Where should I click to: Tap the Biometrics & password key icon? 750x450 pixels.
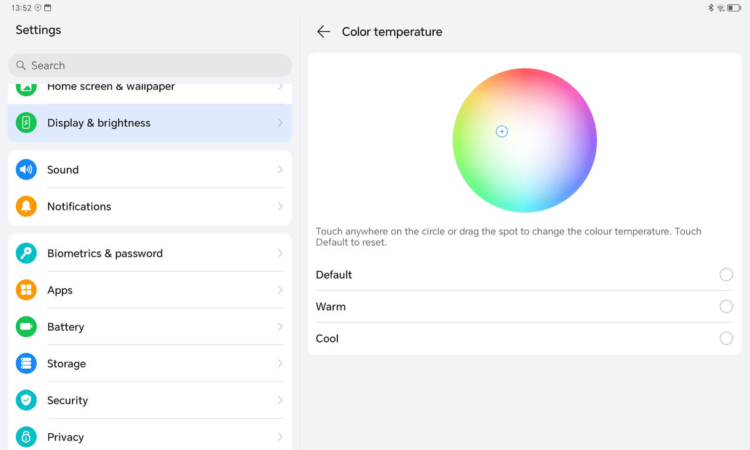tap(26, 253)
